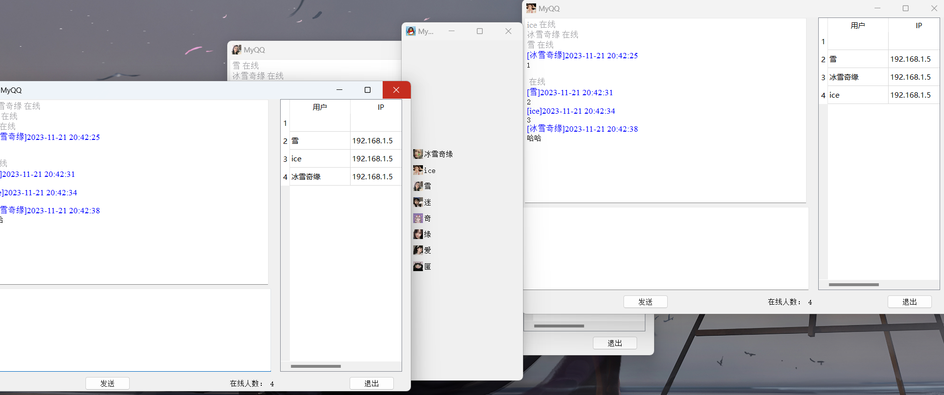Click the "[ice]2023-11-21 20:42:34" chat header in the right window
944x395 pixels.
571,111
